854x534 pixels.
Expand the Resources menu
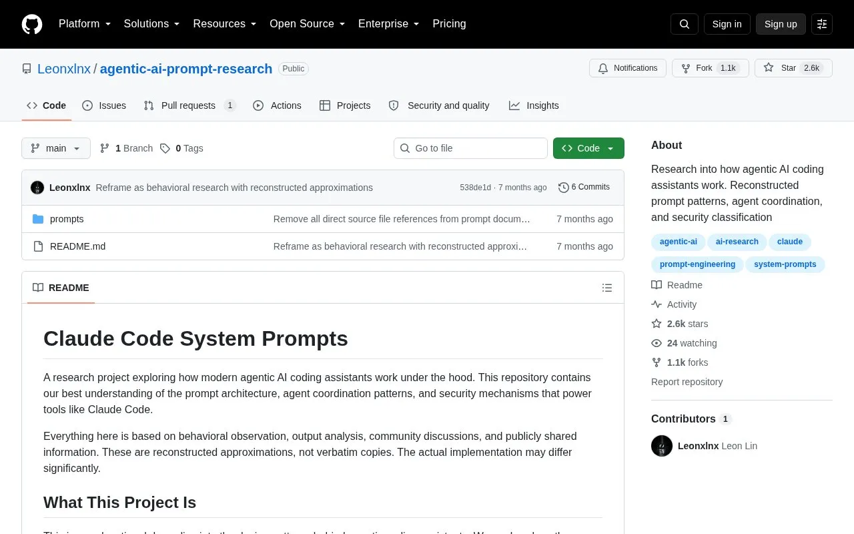[x=225, y=24]
